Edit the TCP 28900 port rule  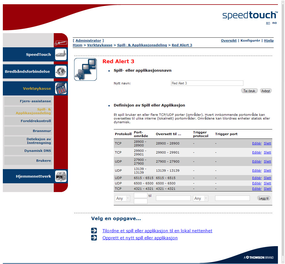[257, 143]
